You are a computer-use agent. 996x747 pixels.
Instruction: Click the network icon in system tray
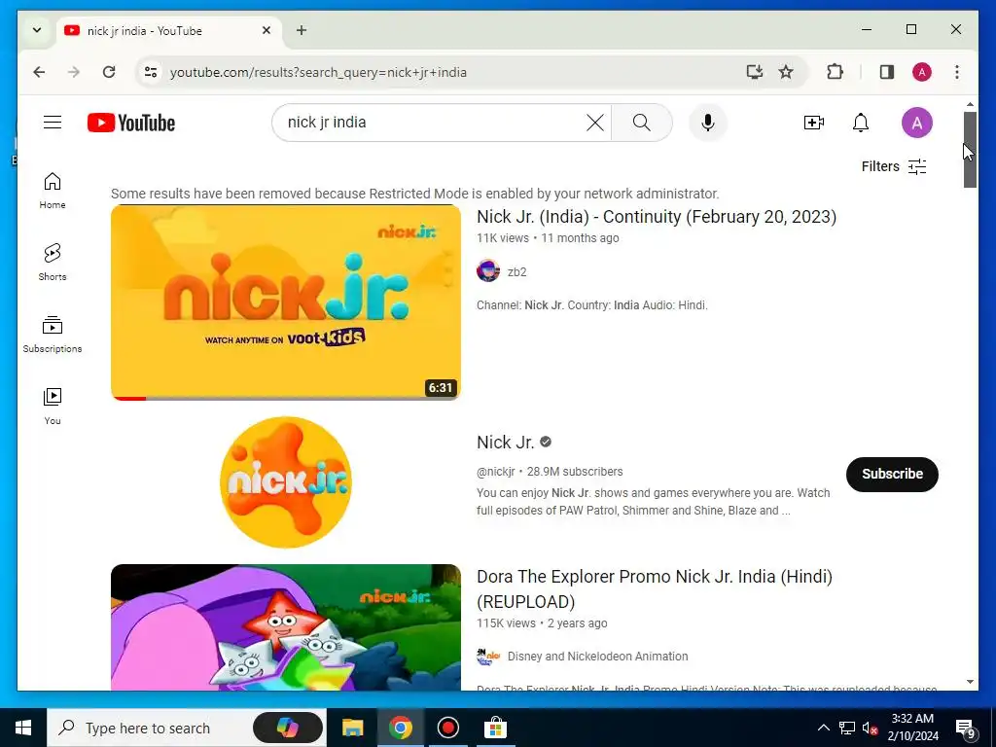(847, 728)
